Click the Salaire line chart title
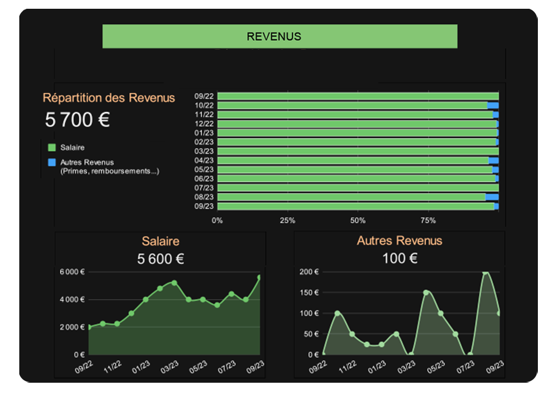Viewport: 556px width, 402px height. coord(160,241)
